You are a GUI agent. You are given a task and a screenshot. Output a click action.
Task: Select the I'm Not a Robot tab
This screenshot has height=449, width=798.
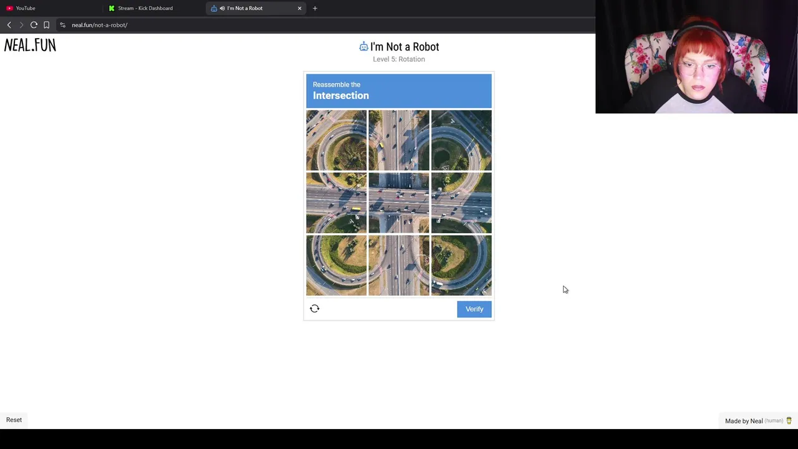tap(256, 8)
